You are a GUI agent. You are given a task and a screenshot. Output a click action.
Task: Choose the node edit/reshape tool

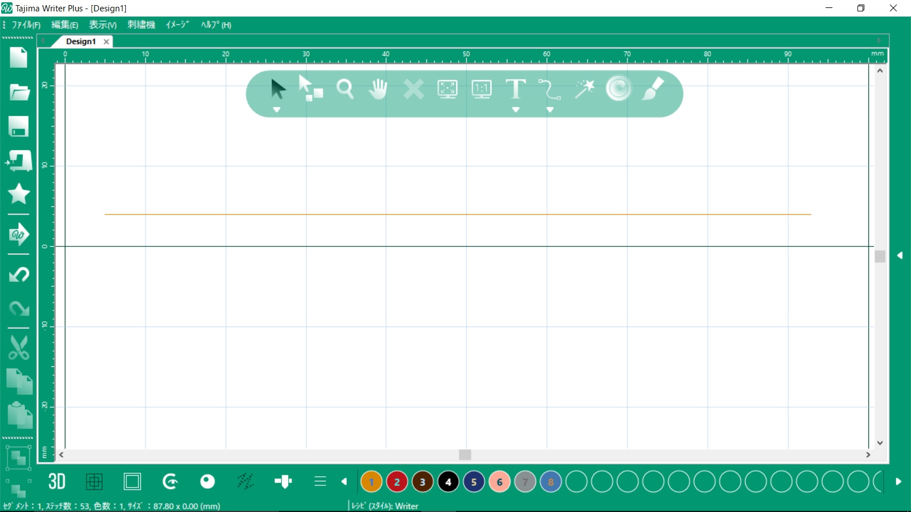tap(311, 89)
